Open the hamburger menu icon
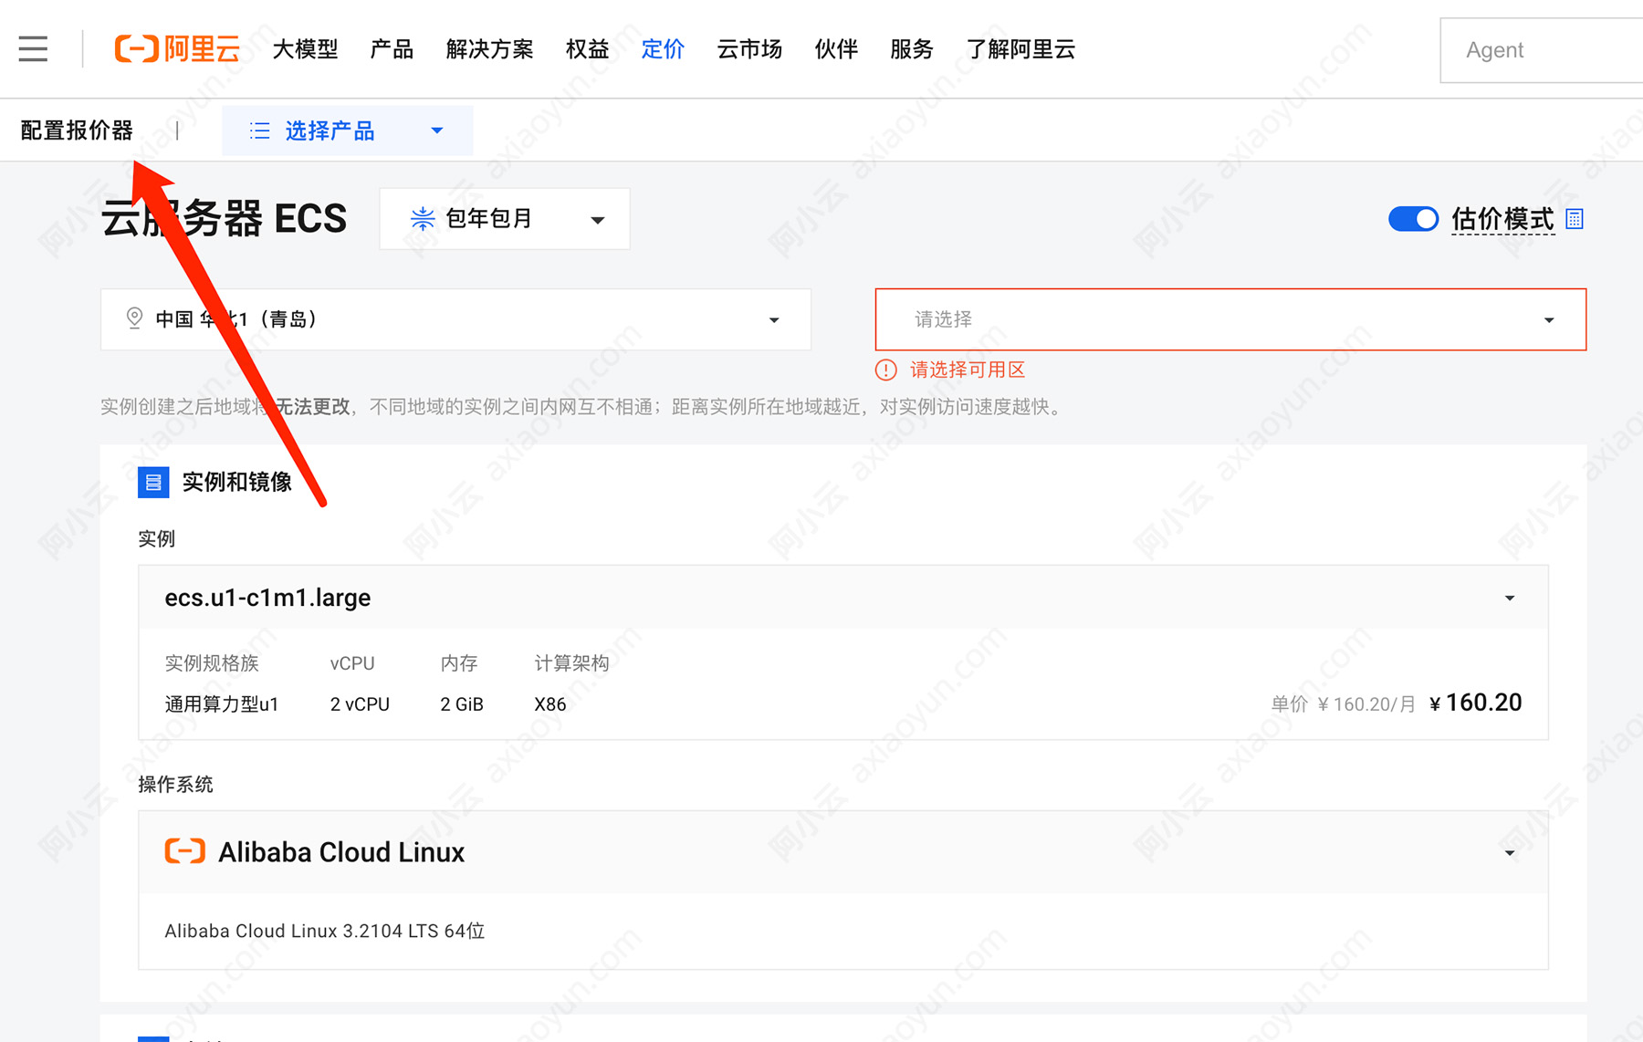The image size is (1643, 1042). click(33, 48)
